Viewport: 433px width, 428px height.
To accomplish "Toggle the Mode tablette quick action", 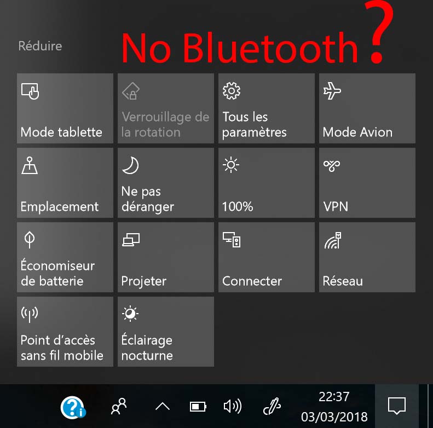I will click(x=65, y=108).
